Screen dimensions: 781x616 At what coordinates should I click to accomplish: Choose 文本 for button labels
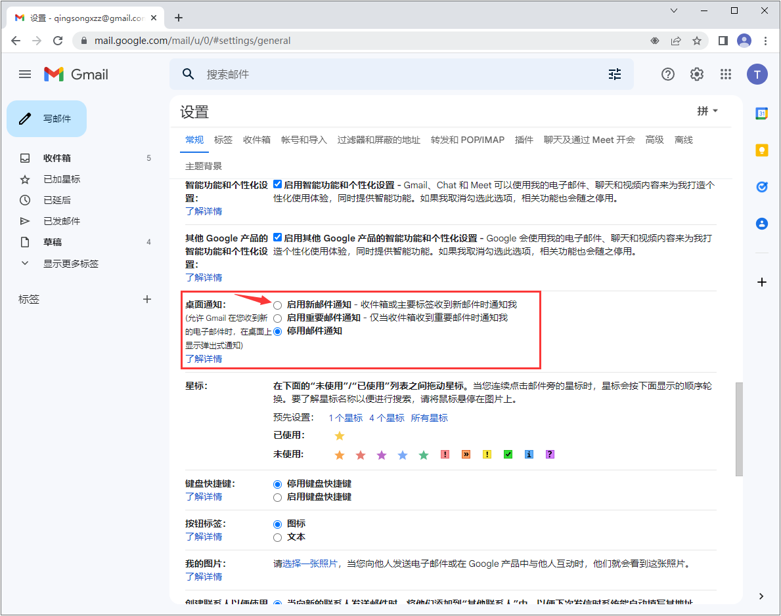[x=277, y=537]
